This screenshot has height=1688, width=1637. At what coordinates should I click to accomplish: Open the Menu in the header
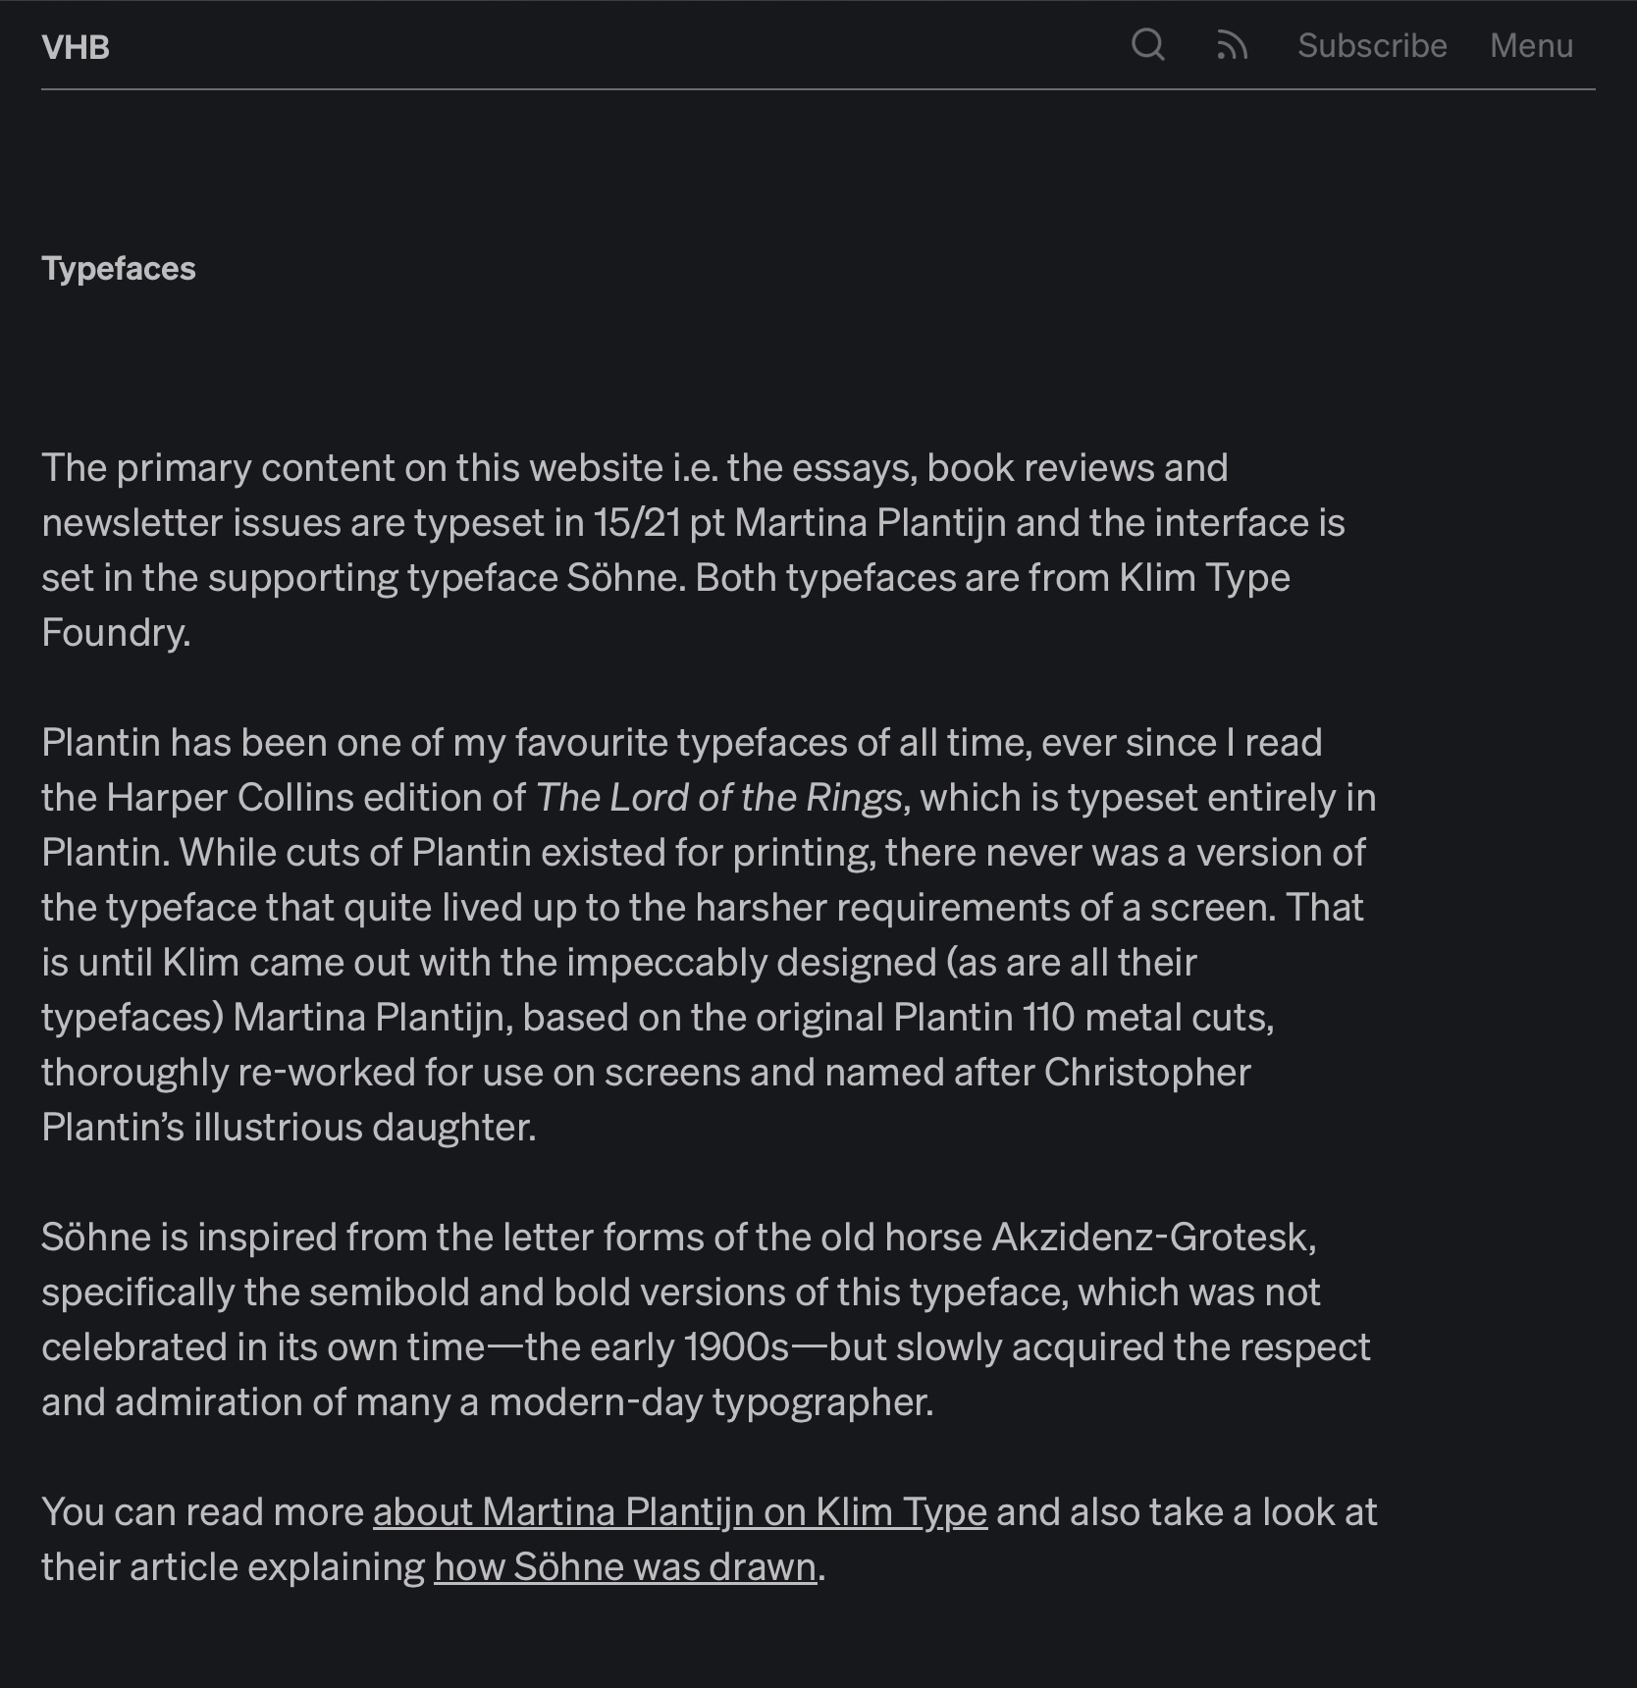click(x=1531, y=45)
